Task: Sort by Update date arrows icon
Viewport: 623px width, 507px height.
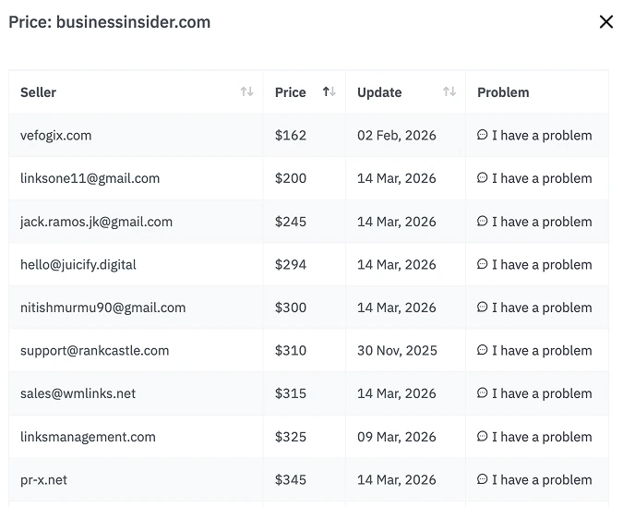Action: pyautogui.click(x=449, y=91)
